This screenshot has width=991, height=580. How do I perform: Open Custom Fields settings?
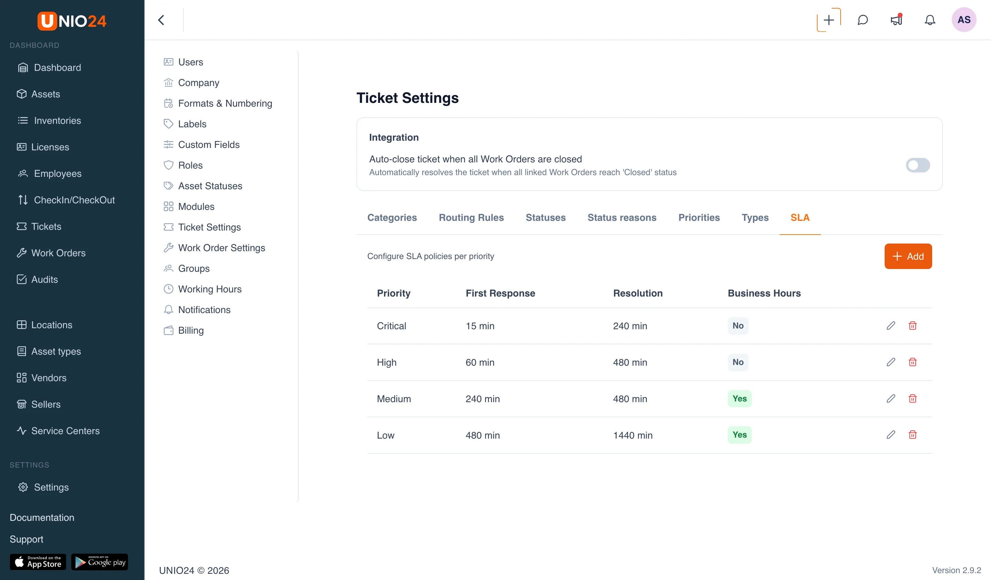[x=201, y=145]
